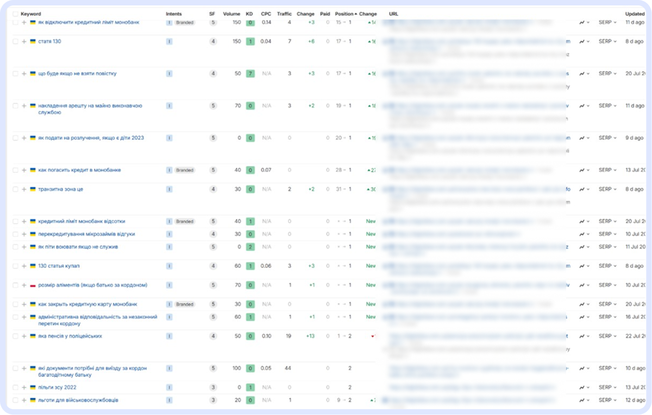Screen dimensions: 652x415
Task: Open the keyword link как закрыть кредитную карту монобанк
Action: click(87, 304)
